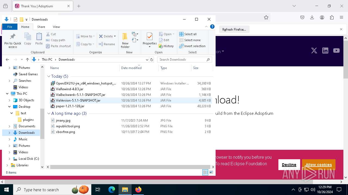The height and width of the screenshot is (195, 348).
Task: Switch to Share ribbon tab
Action: (41, 27)
